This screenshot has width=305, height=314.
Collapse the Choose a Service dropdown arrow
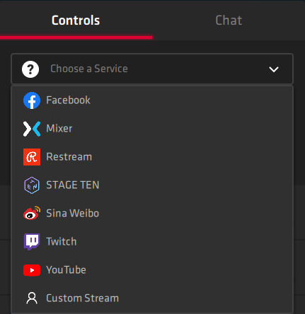274,69
